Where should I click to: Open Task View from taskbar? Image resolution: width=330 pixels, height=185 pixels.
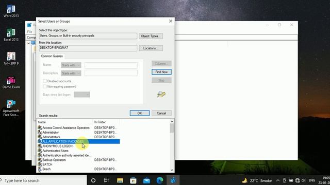(106, 180)
